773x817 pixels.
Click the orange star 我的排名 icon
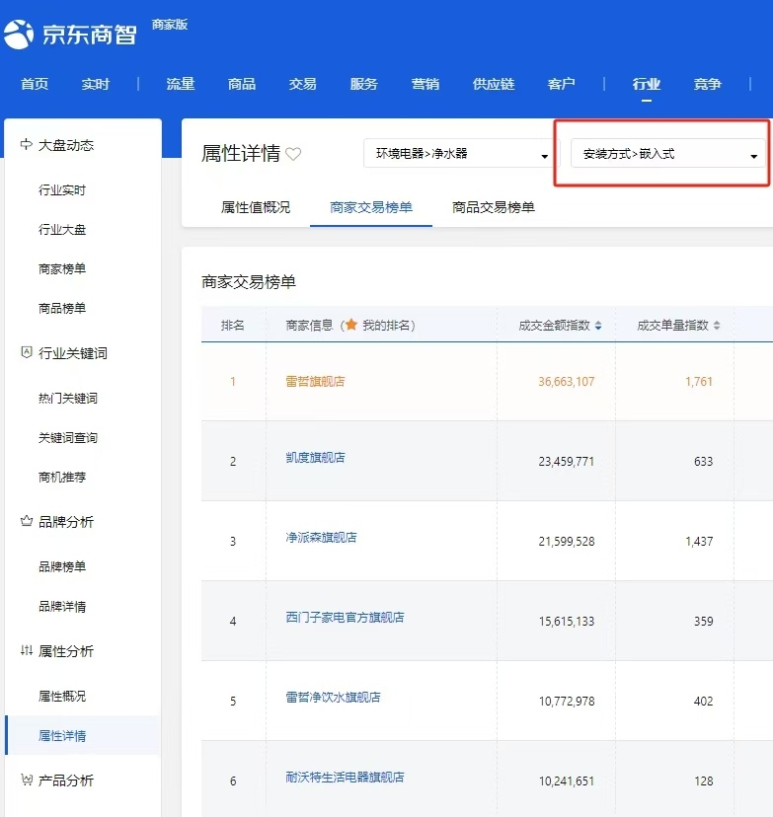point(351,325)
